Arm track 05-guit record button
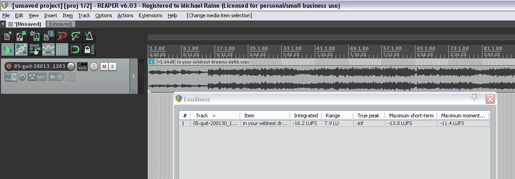Image resolution: width=515 pixels, height=179 pixels. (9, 66)
